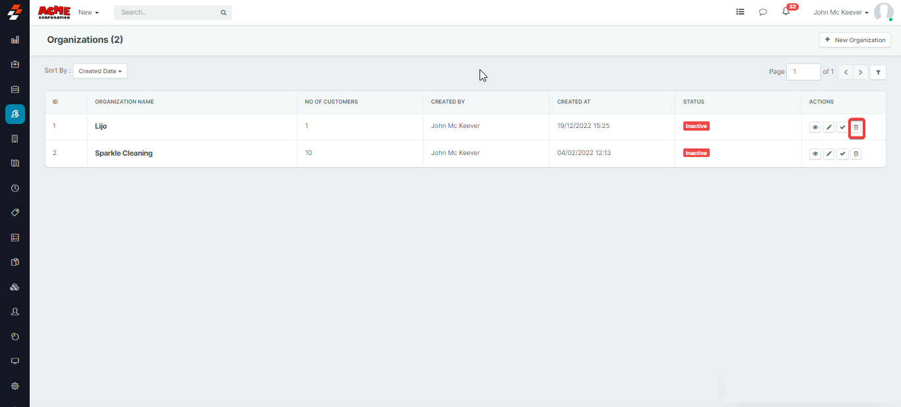The width and height of the screenshot is (901, 407).
Task: Open the filter funnel icon button
Action: click(x=878, y=72)
